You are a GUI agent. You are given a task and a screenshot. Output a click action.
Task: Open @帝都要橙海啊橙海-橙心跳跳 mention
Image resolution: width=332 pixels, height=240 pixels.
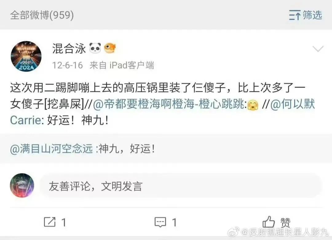[170, 104]
